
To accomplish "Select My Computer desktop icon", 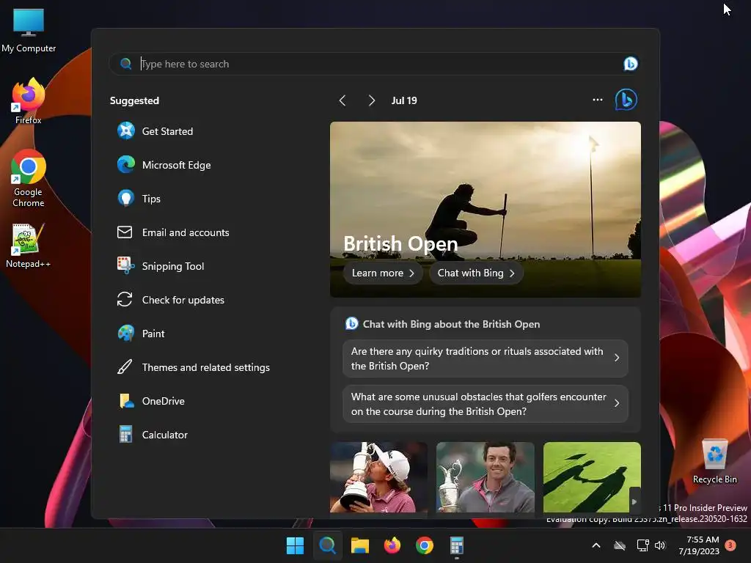I will click(x=29, y=30).
